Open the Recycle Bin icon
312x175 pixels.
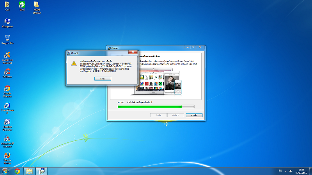point(7,40)
